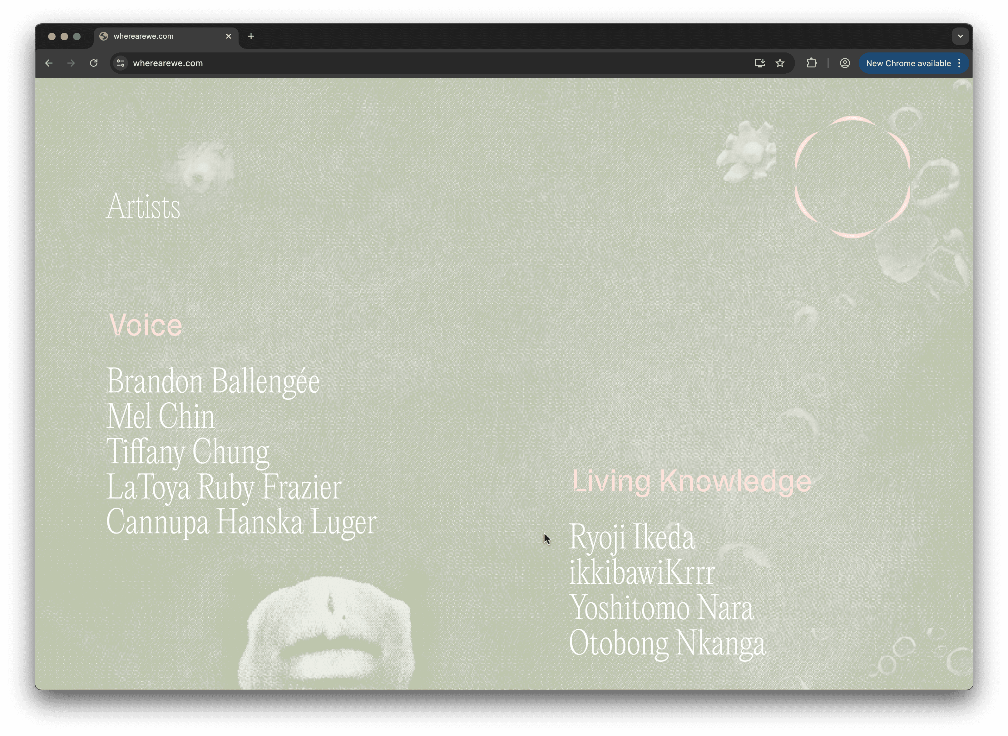Open the Extensions puzzle icon
1008x736 pixels.
[812, 63]
